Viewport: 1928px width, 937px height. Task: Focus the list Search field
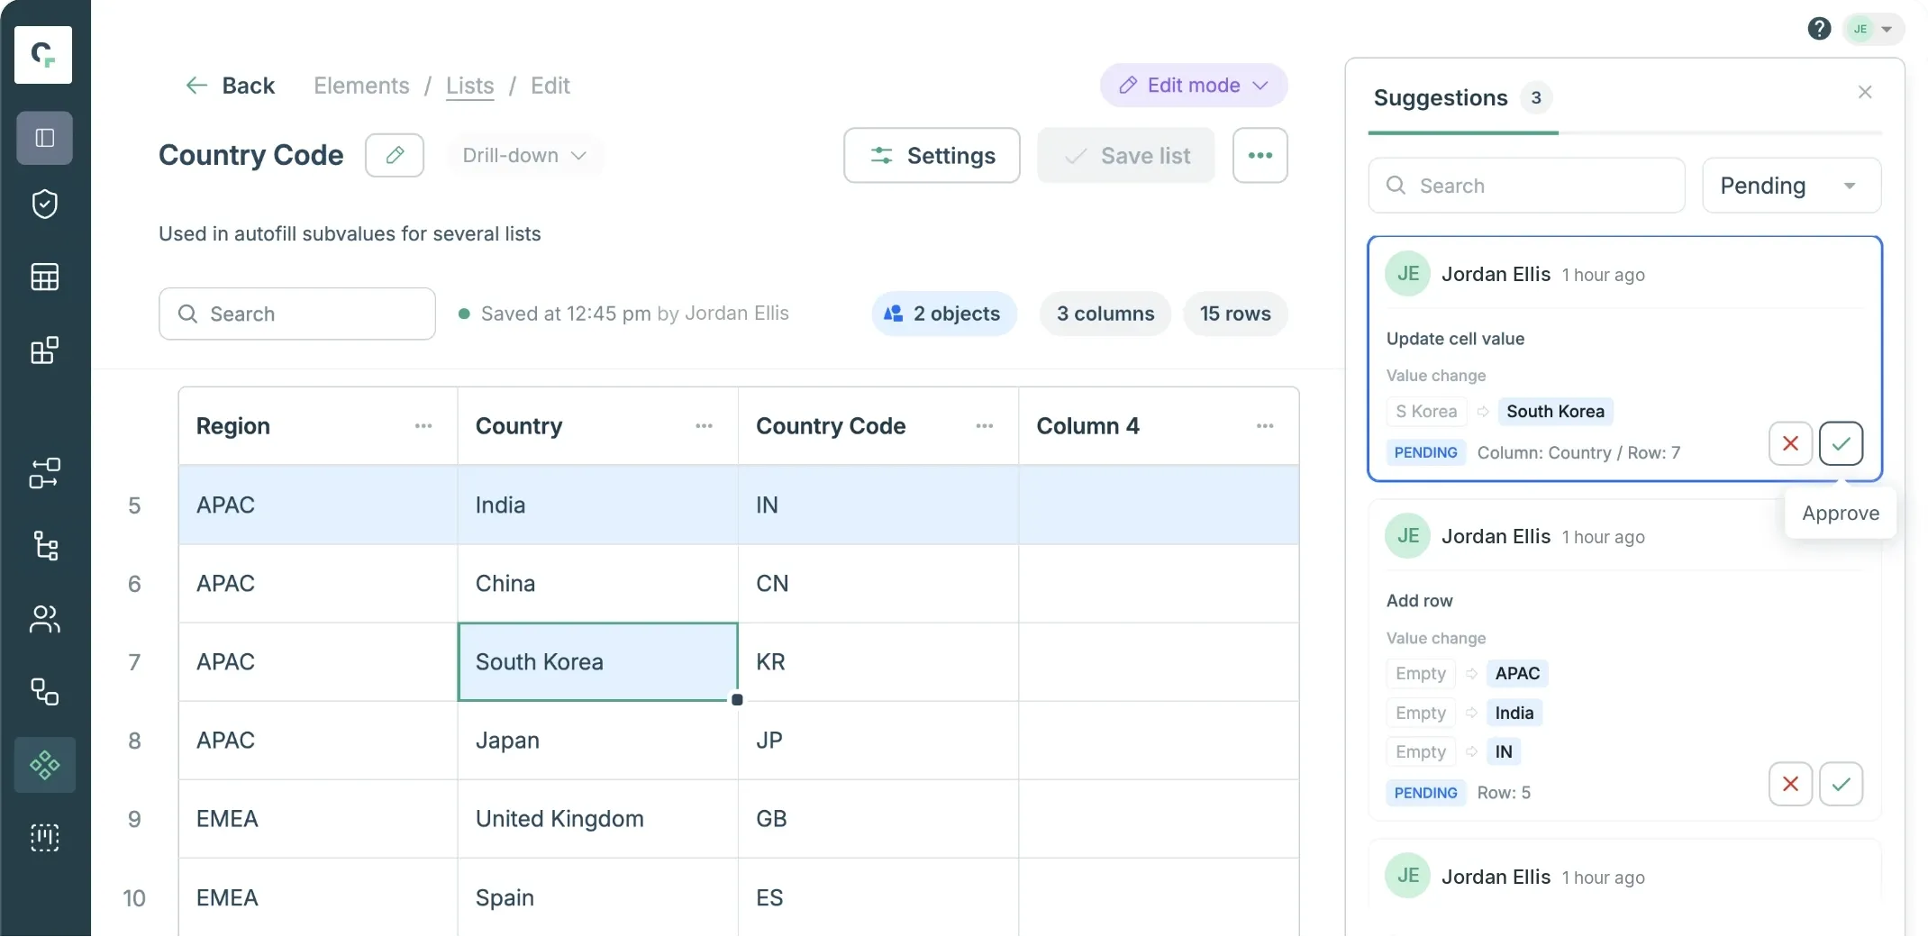[x=297, y=314]
